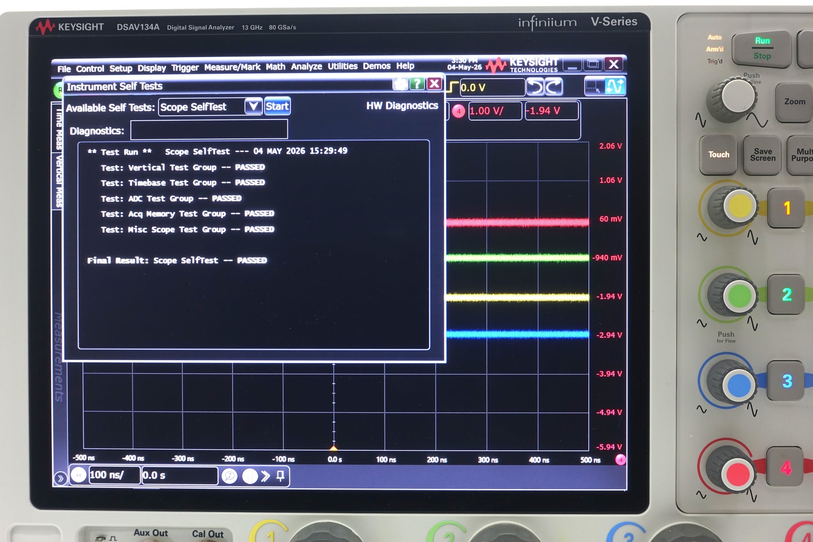Click the Final Result Scope SelfTest line

coord(177,260)
